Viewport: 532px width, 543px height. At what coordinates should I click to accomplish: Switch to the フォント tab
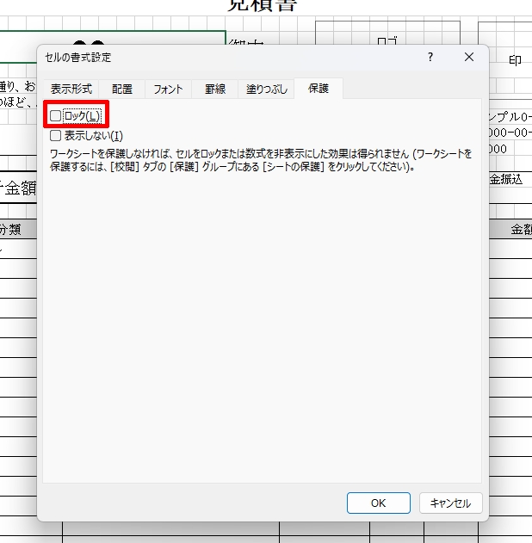(168, 89)
